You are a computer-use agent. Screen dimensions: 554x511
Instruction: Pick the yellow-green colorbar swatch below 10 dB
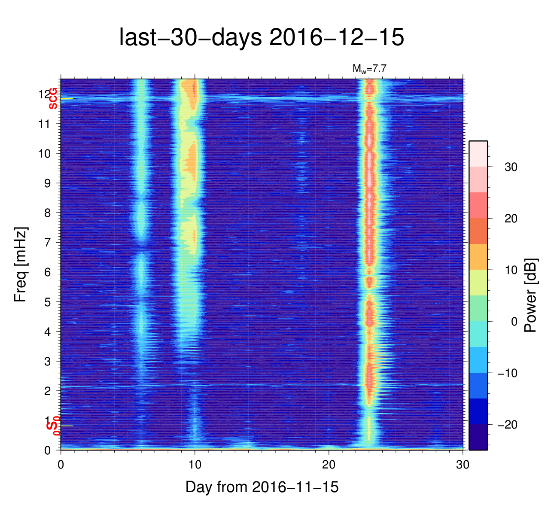tap(478, 282)
